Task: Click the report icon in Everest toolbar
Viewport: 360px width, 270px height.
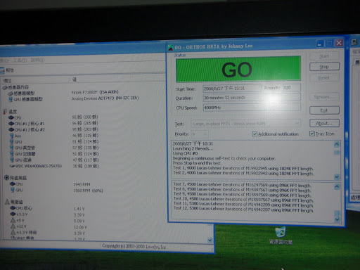Action: click(x=2, y=70)
